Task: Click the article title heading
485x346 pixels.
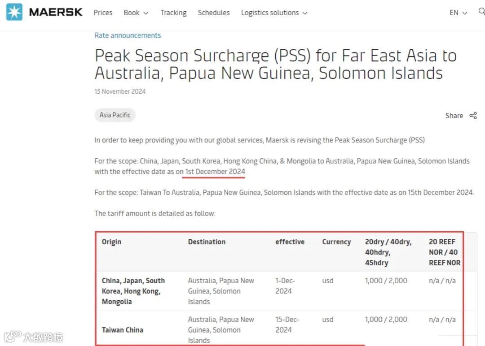Action: coord(276,64)
